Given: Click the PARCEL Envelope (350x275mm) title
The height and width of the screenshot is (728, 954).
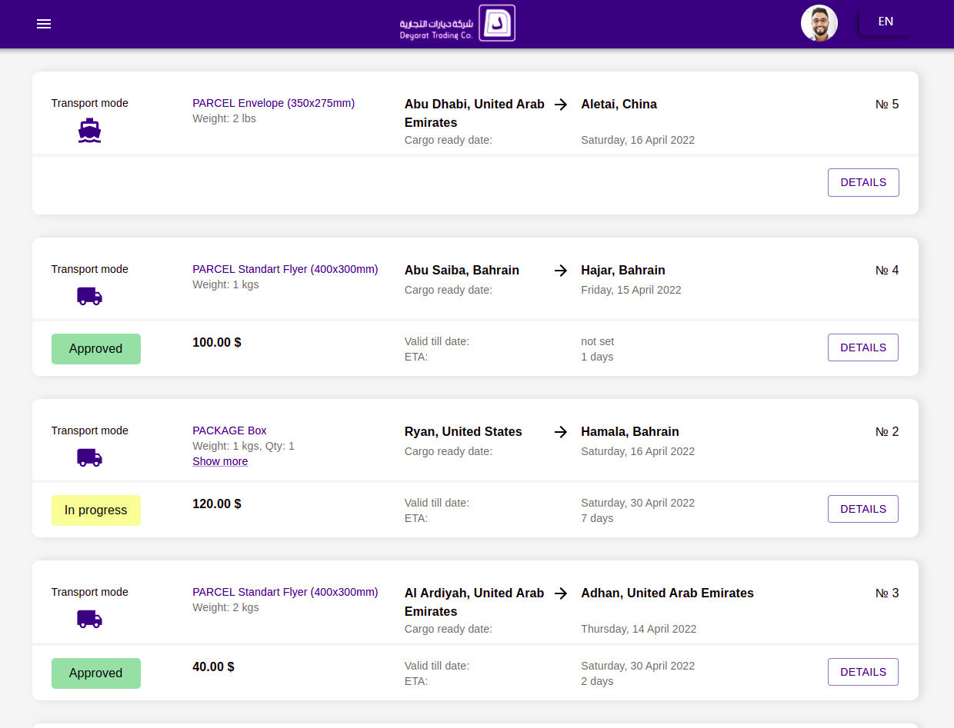Looking at the screenshot, I should tap(273, 103).
